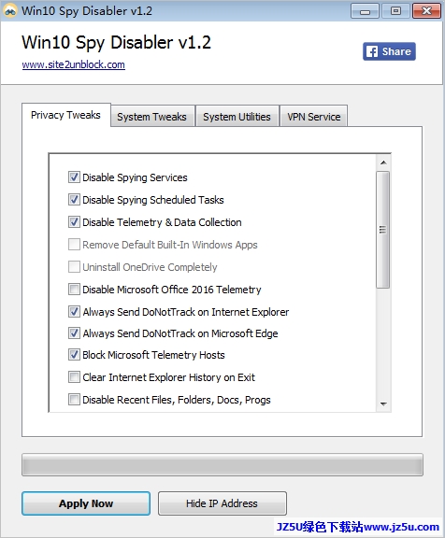Open the www.site2unblock.com link

point(74,64)
